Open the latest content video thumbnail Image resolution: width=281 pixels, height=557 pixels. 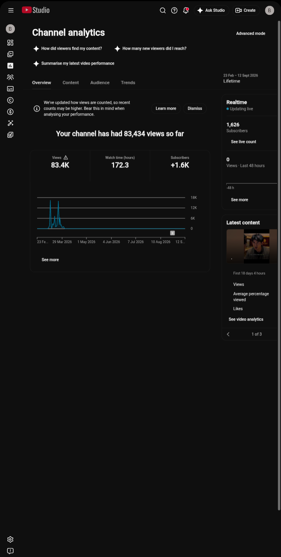coord(252,246)
